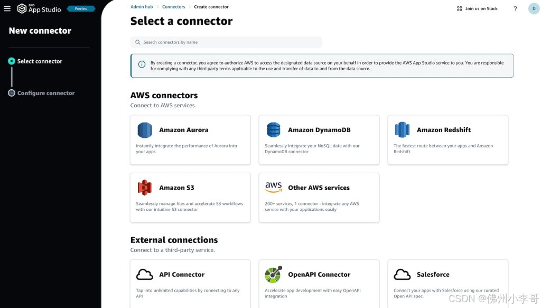Click the Amazon Redshift icon

(x=402, y=129)
